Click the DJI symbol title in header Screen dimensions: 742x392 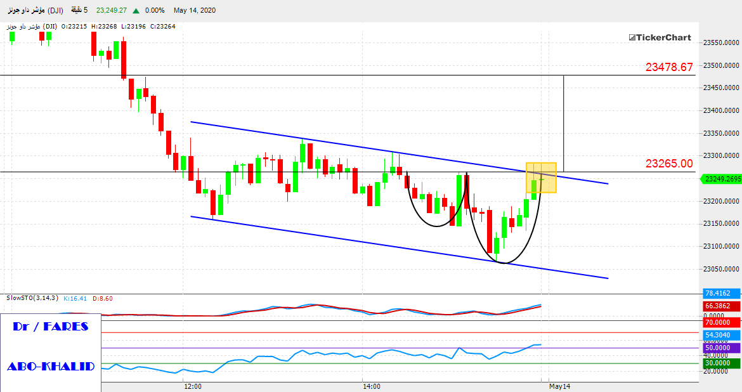click(x=36, y=10)
